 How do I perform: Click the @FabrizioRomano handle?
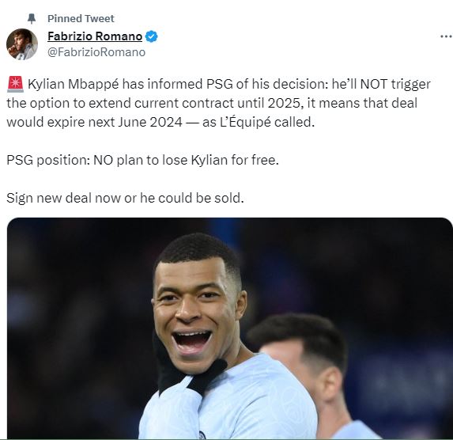pos(96,52)
